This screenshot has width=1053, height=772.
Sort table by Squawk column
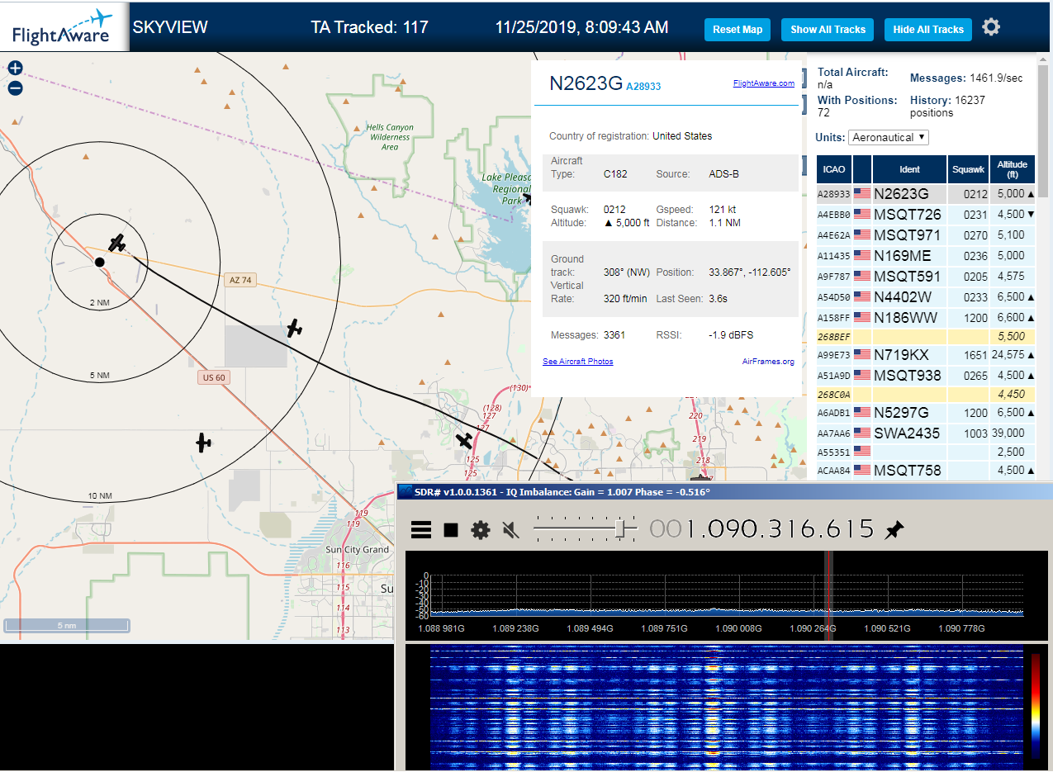tap(968, 169)
